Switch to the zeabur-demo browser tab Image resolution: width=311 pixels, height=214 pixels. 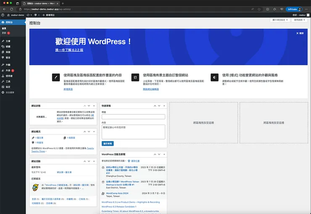(40, 3)
